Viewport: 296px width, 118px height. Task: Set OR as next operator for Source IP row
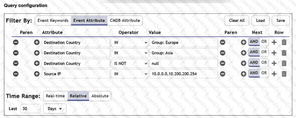[264, 73]
